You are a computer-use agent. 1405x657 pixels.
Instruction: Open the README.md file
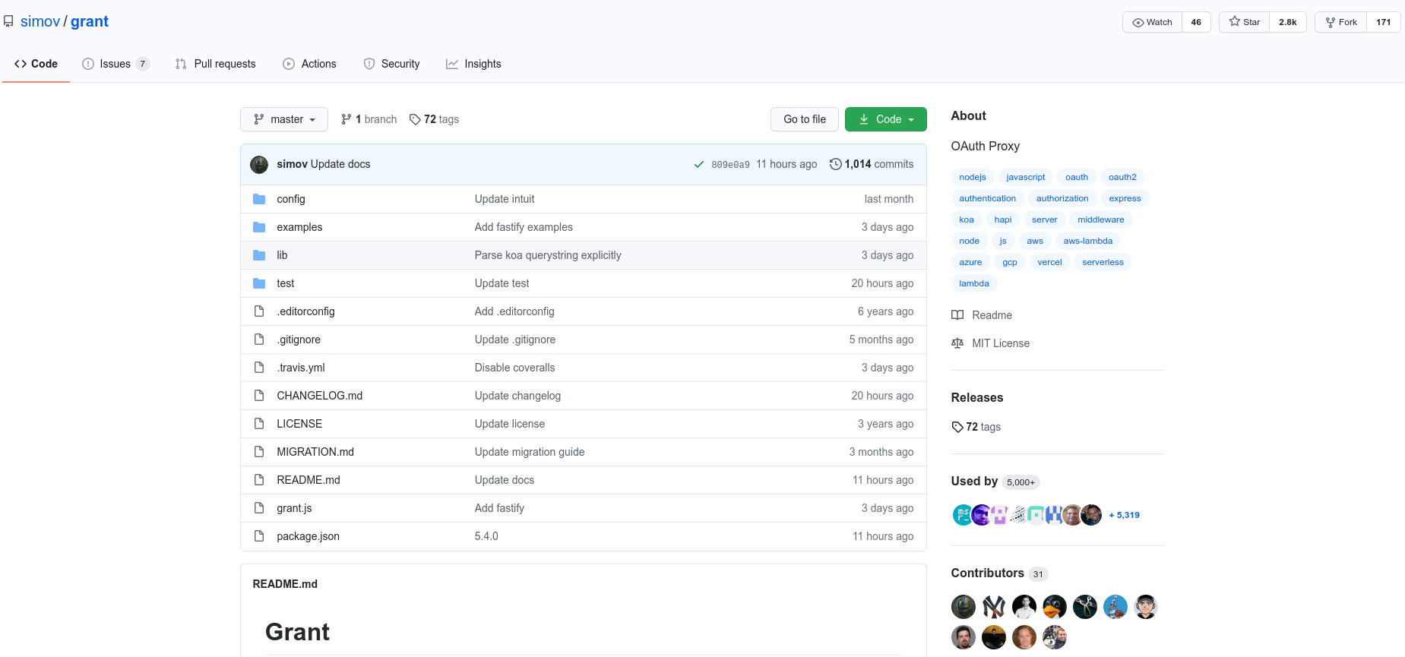pos(309,480)
